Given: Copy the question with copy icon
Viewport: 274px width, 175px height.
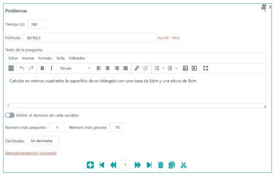Looking at the screenshot, I should (x=172, y=165).
